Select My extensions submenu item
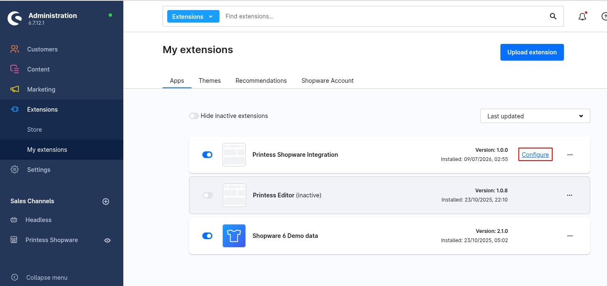The image size is (607, 286). coord(61,150)
